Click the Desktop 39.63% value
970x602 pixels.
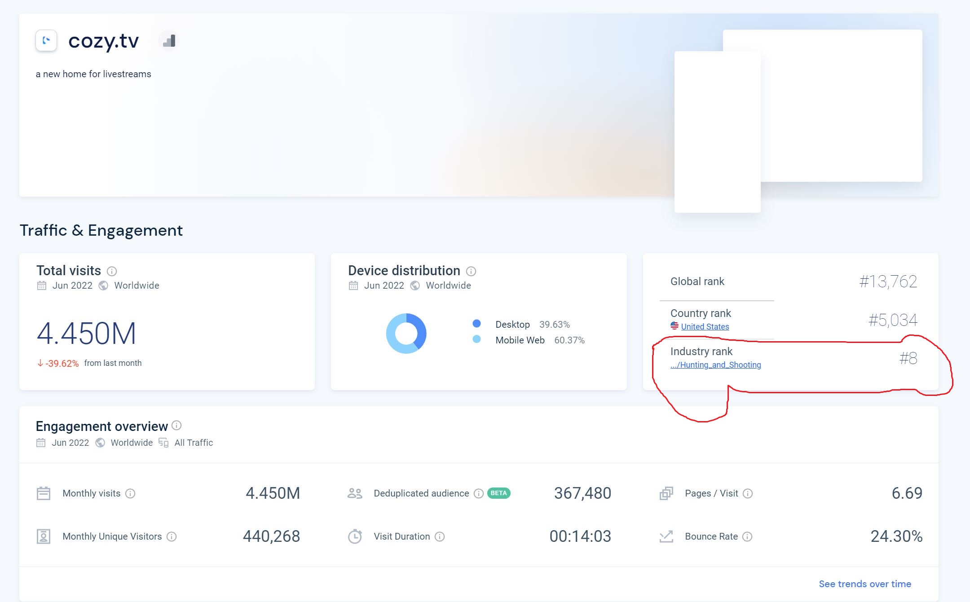555,325
